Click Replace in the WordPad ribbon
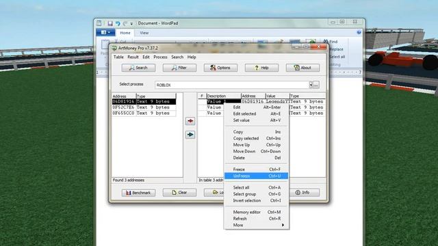This screenshot has height=246, width=438. (x=336, y=49)
